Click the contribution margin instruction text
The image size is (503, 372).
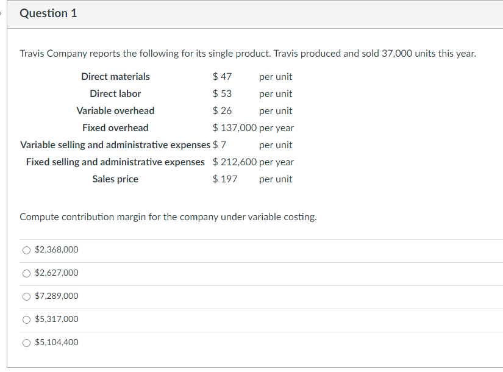(168, 216)
